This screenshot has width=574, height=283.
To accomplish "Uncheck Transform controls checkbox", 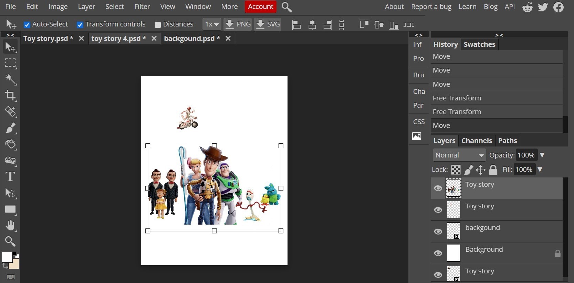I will pos(80,25).
